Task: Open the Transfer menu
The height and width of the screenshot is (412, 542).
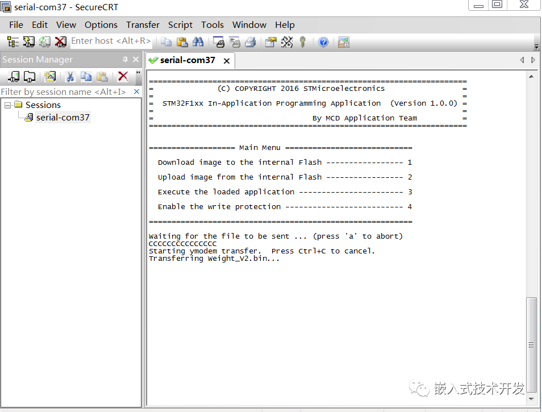Action: (143, 25)
